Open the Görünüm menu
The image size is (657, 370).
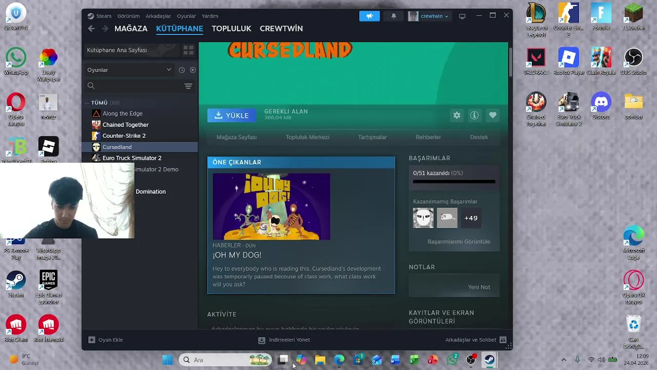pyautogui.click(x=128, y=16)
